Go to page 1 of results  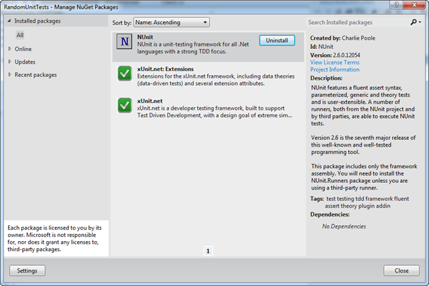(208, 251)
